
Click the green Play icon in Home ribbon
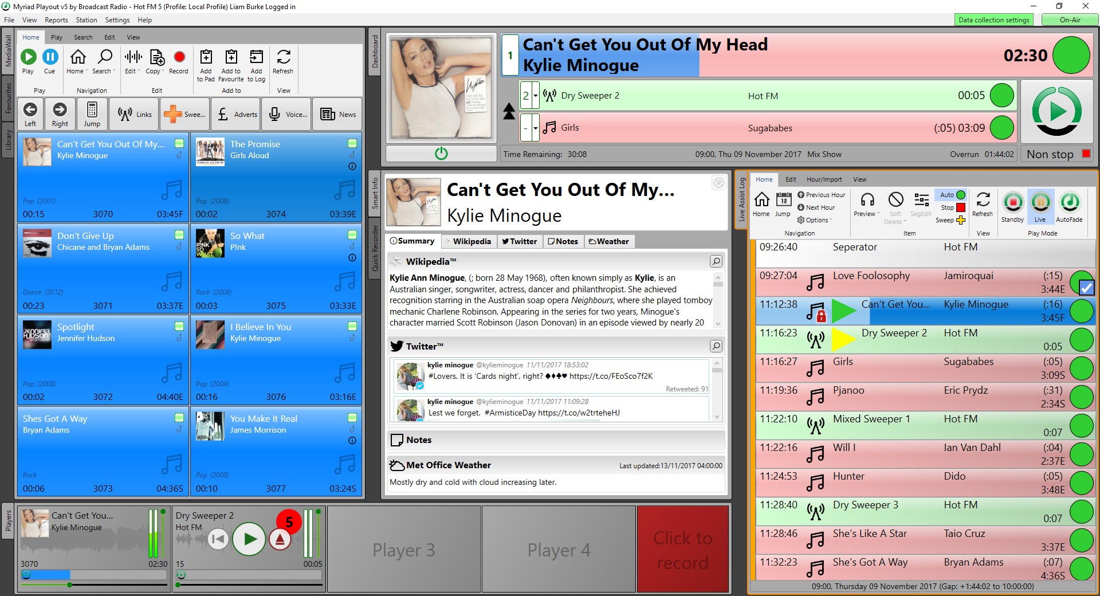pos(28,57)
